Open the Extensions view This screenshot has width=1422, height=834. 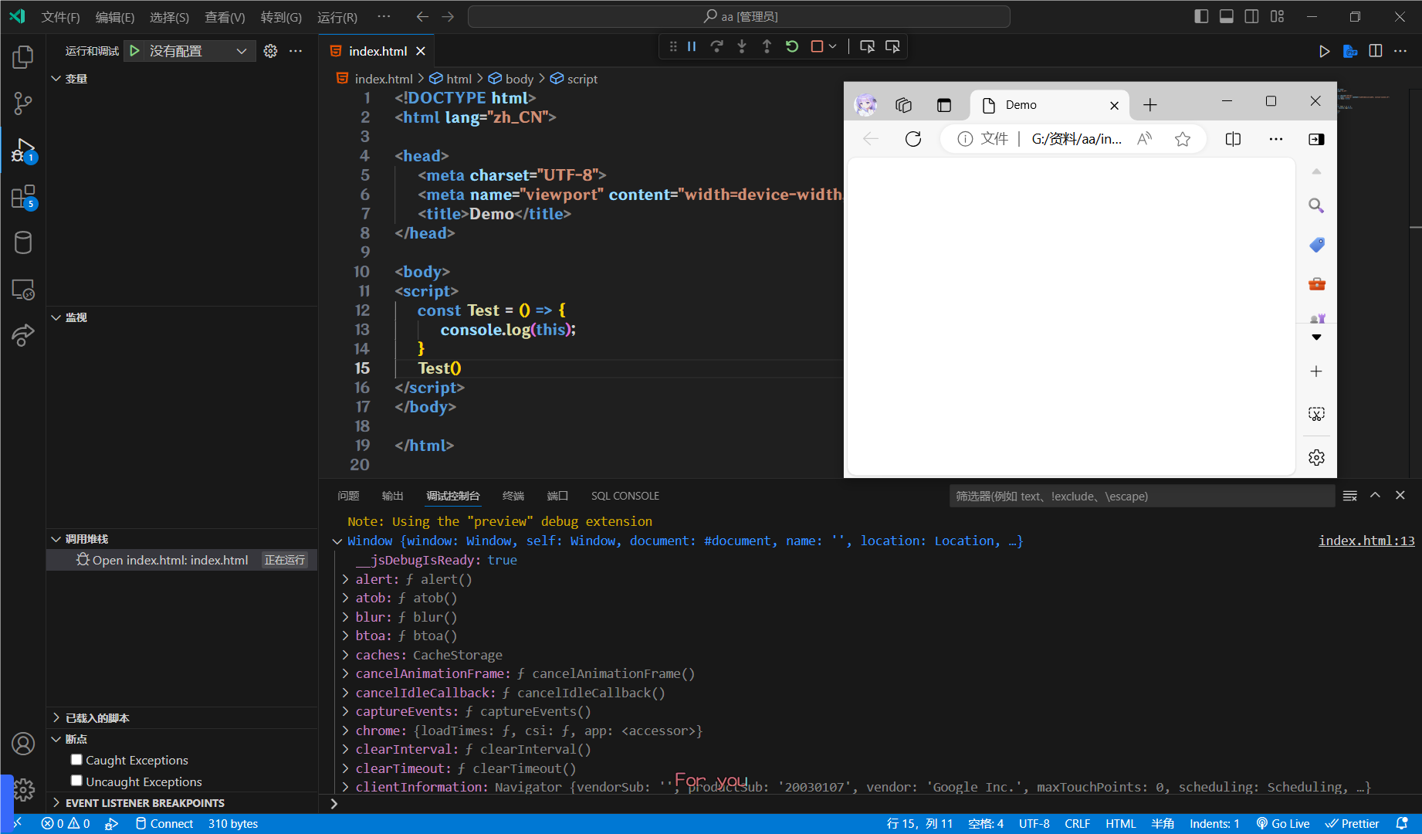point(23,197)
